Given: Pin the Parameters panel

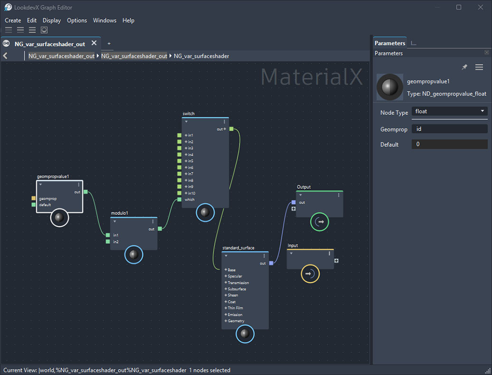Looking at the screenshot, I should pos(464,67).
